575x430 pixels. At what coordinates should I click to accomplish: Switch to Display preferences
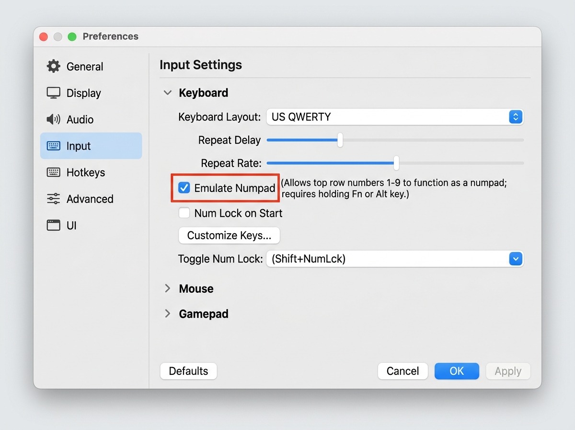click(x=91, y=93)
